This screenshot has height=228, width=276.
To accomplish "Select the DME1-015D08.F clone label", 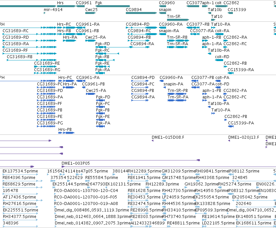I will (x=168, y=137).
